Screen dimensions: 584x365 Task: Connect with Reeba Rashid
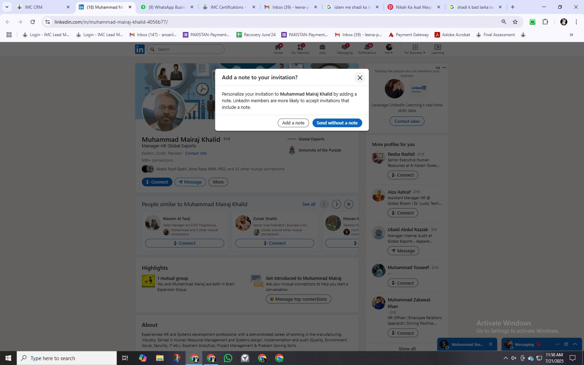tap(403, 175)
